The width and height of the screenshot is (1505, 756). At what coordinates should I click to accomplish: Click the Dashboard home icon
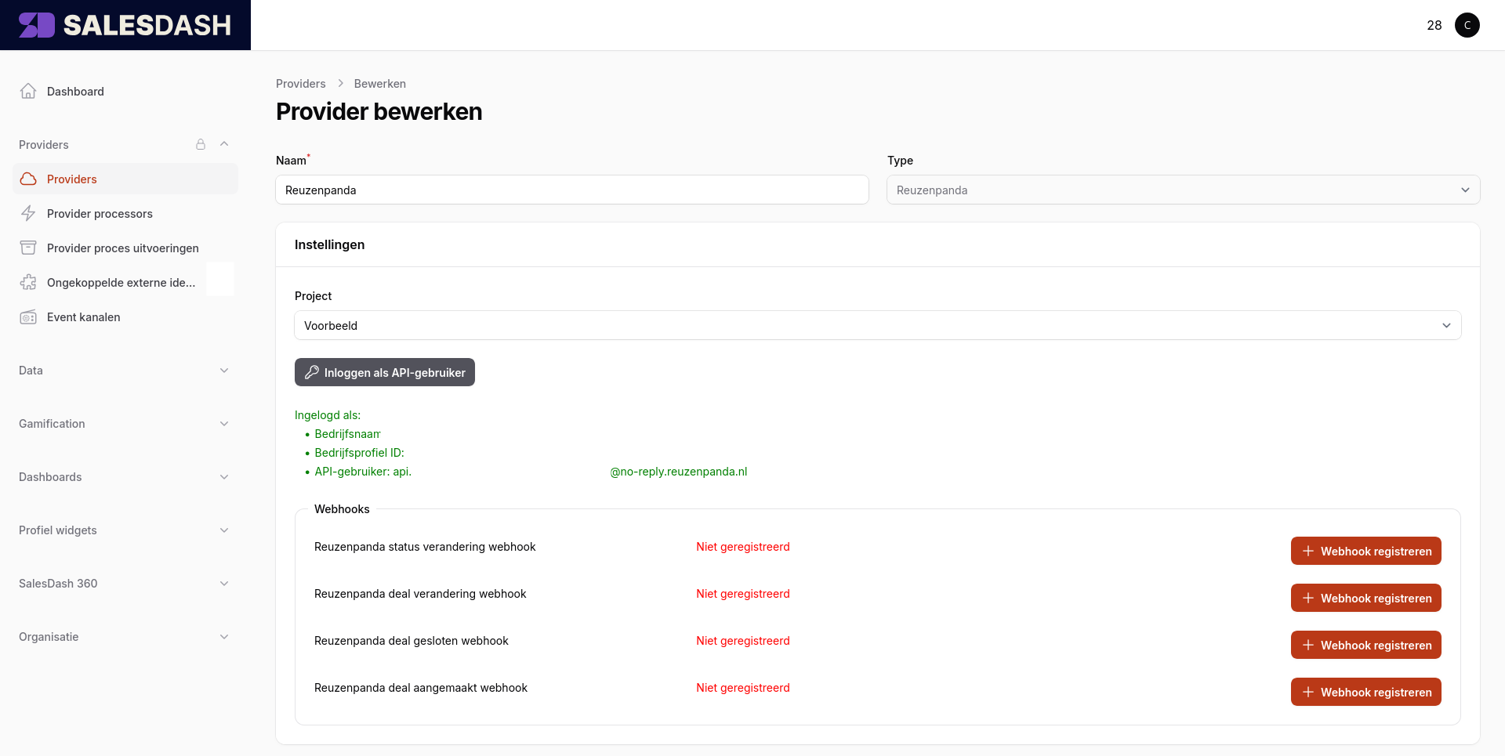tap(28, 91)
